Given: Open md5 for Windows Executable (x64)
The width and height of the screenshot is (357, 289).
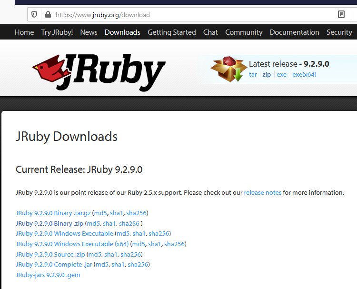Looking at the screenshot, I should click(x=139, y=244).
